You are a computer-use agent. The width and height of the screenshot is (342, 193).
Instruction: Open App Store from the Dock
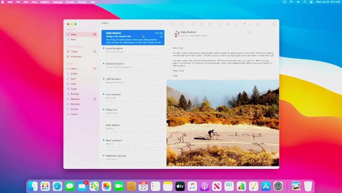[x=266, y=186]
